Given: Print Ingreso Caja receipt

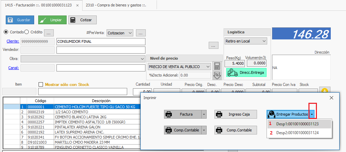Looking at the screenshot, I should [x=235, y=114].
